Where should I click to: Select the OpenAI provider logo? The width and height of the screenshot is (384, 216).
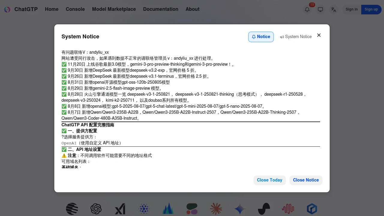pos(96,208)
